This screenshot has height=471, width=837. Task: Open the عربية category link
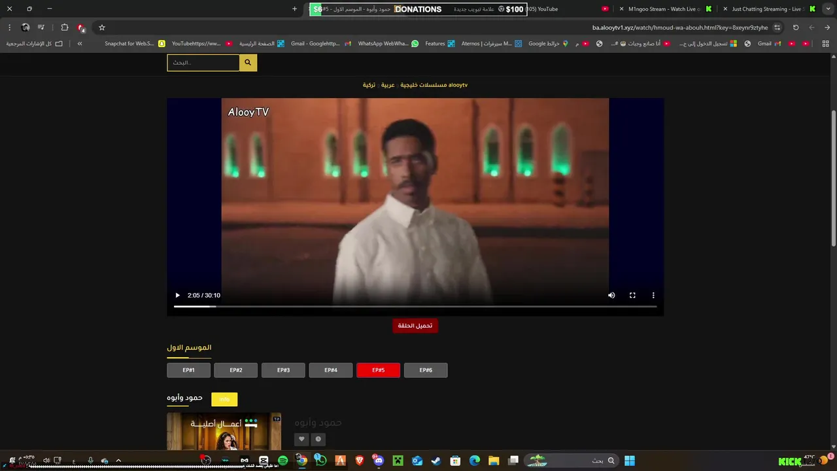click(388, 85)
